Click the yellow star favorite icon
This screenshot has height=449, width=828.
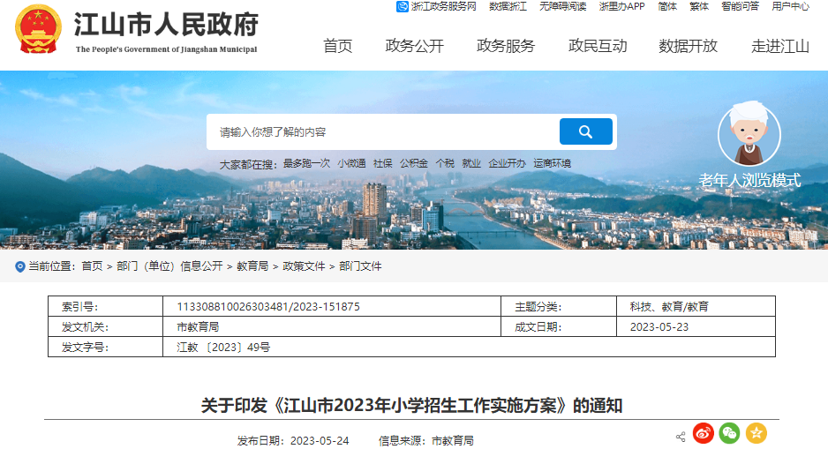click(756, 433)
